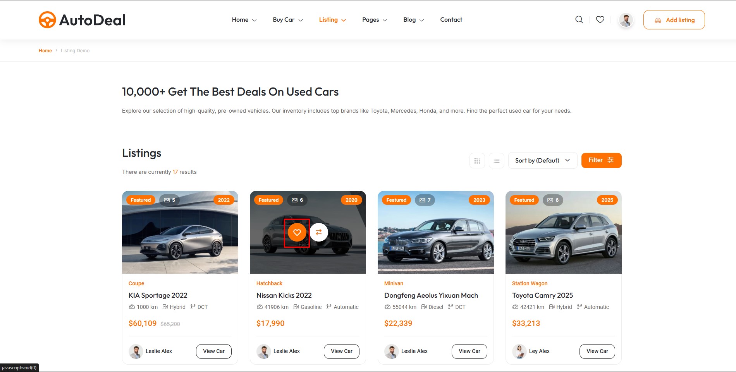This screenshot has height=372, width=736.
Task: View Car for Dongfeng Aeolus Yixuan Mach
Action: [x=469, y=351]
